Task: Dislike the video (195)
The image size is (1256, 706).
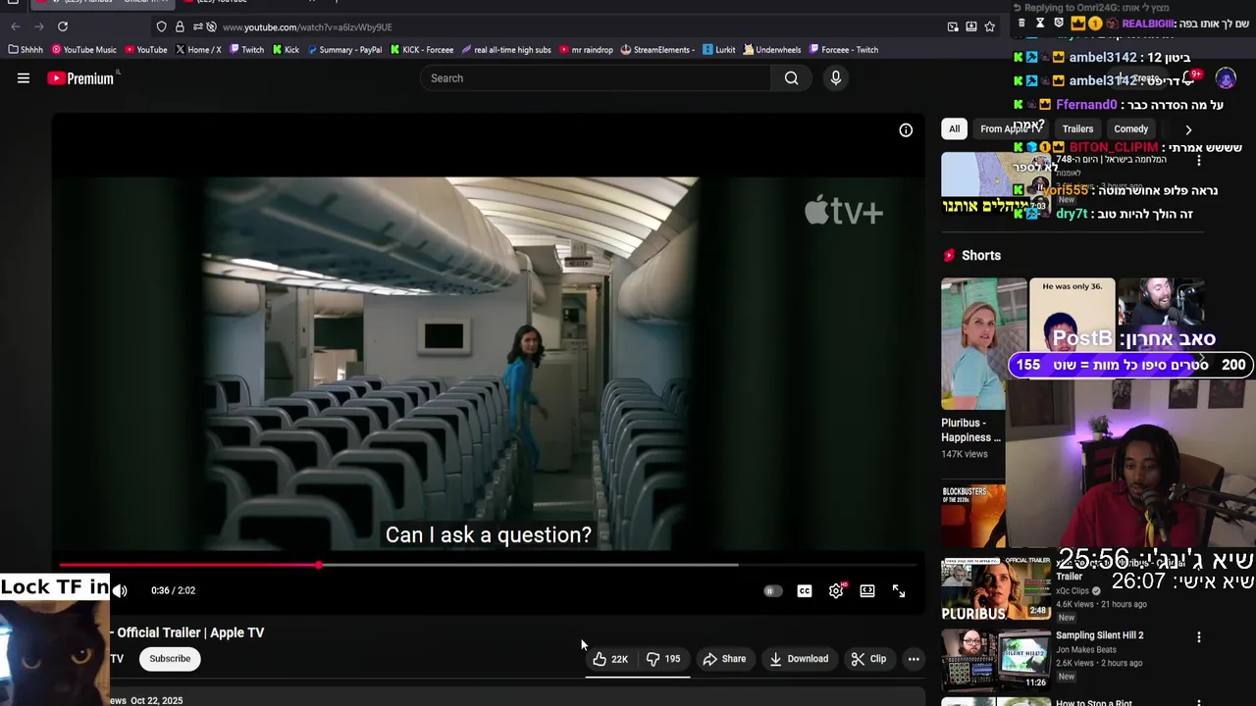Action: 663,659
